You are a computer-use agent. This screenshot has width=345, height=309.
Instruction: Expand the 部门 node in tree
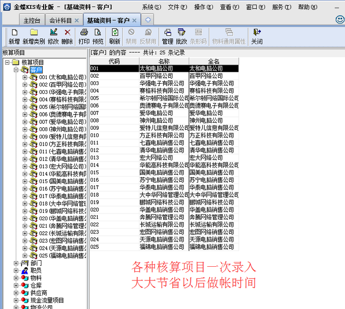(x=17, y=263)
